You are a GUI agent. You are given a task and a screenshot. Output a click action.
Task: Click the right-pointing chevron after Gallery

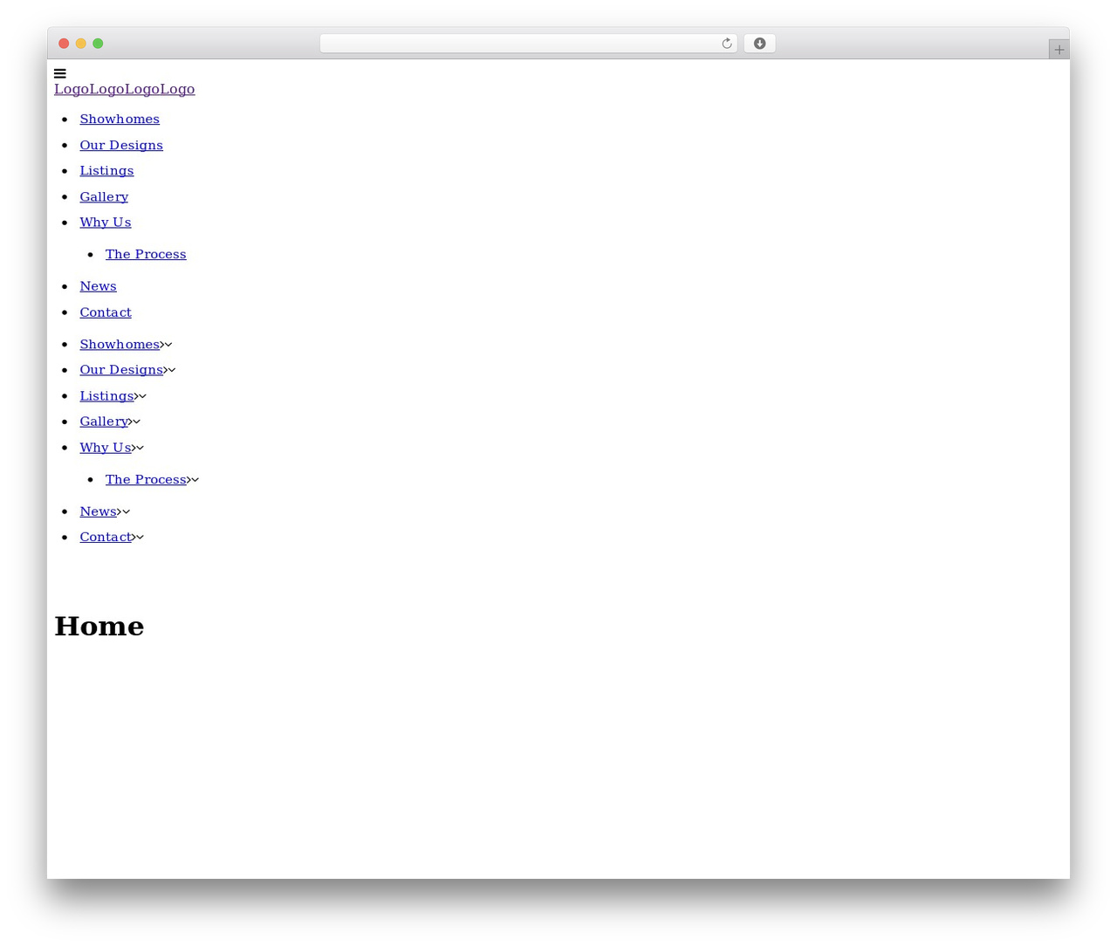(x=131, y=422)
